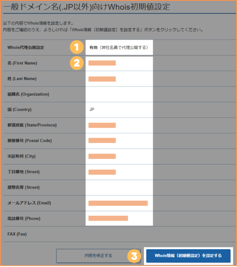Image resolution: width=237 pixels, height=267 pixels.
Task: Click the redacted First Name value
Action: point(102,63)
